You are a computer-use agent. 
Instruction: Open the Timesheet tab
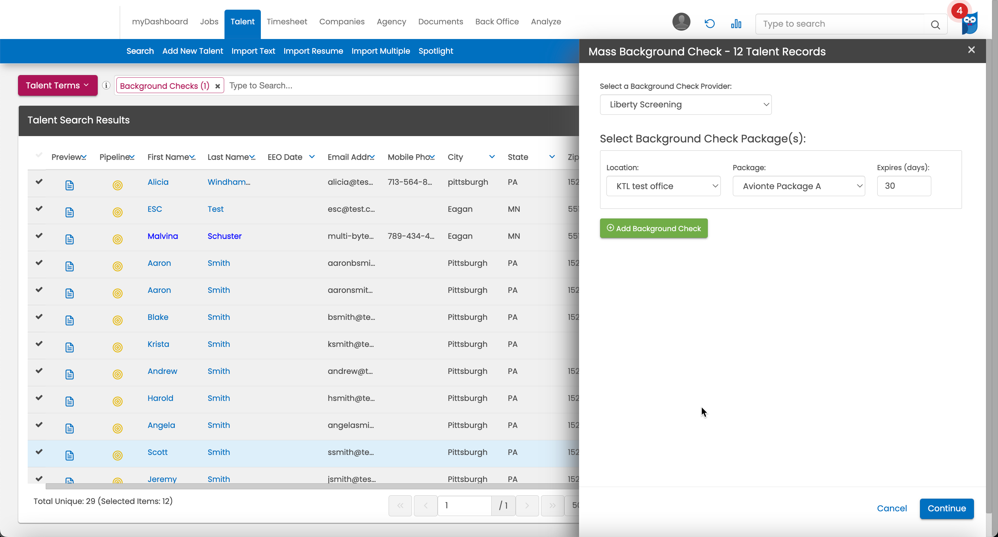pos(287,22)
